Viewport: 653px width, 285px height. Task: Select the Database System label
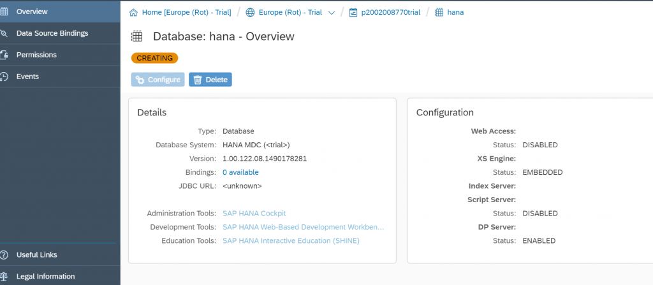[186, 145]
